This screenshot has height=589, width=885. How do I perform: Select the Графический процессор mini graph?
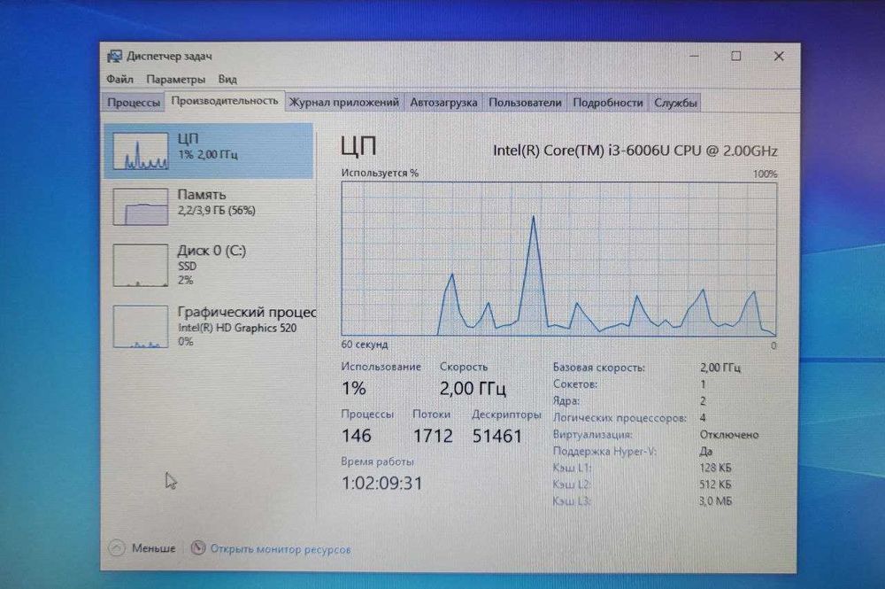coord(141,327)
